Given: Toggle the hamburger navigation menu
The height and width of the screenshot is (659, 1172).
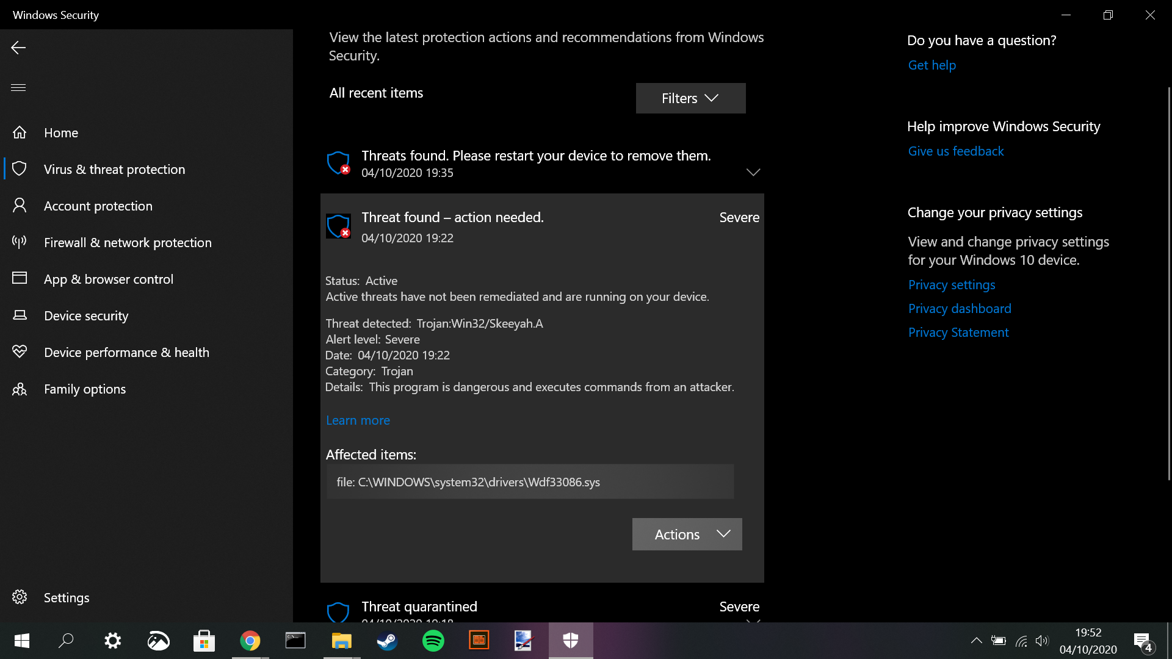Looking at the screenshot, I should pyautogui.click(x=18, y=87).
